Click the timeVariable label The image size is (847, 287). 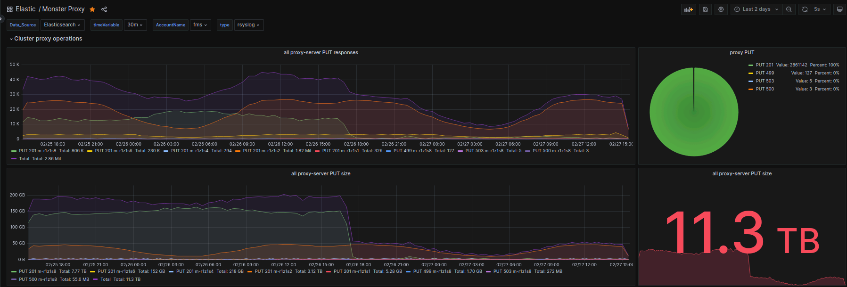click(106, 25)
